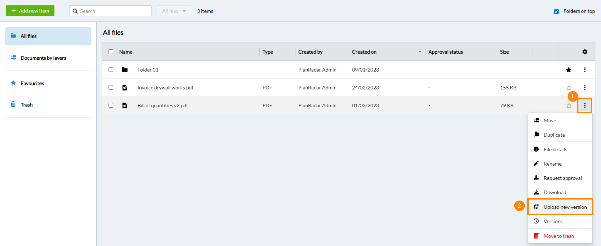Sort by the Created on column arrow
Viewport: 601px width, 246px height.
pyautogui.click(x=420, y=52)
